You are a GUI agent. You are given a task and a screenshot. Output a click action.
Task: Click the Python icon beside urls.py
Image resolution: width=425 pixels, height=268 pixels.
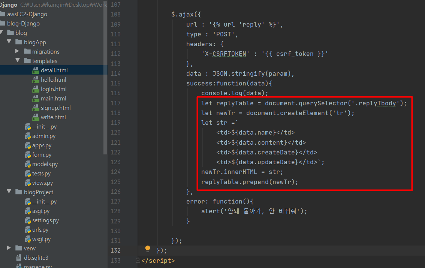(28, 230)
